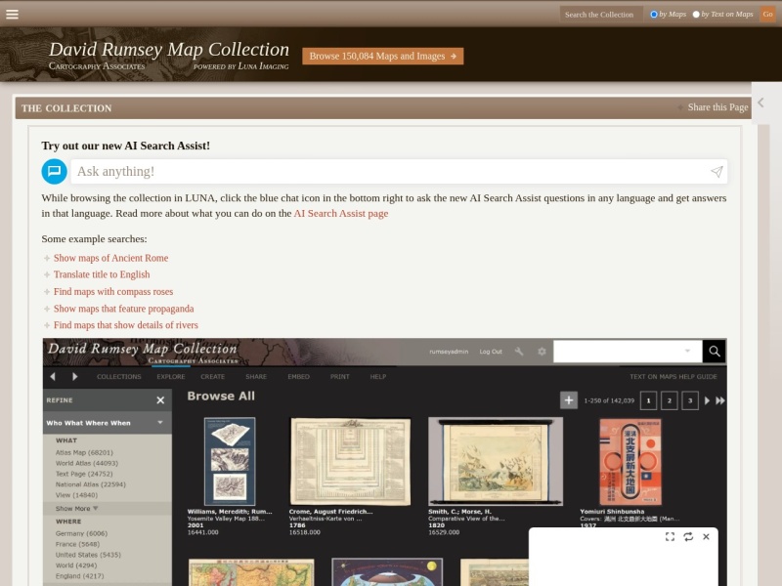
Task: Open the Yomiuri Shinbunsha cover thumbnail
Action: pos(630,462)
